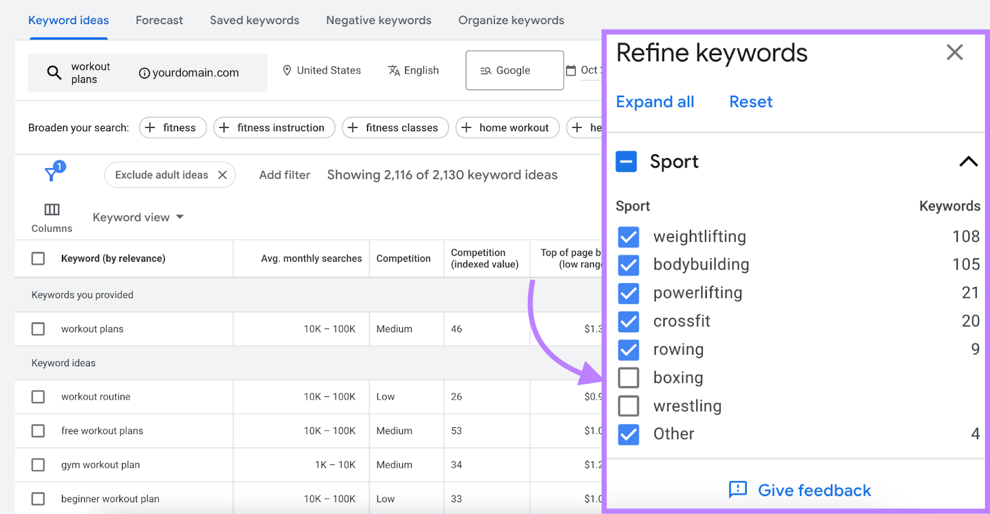Click the info icon next to yourdomain.com

point(145,72)
